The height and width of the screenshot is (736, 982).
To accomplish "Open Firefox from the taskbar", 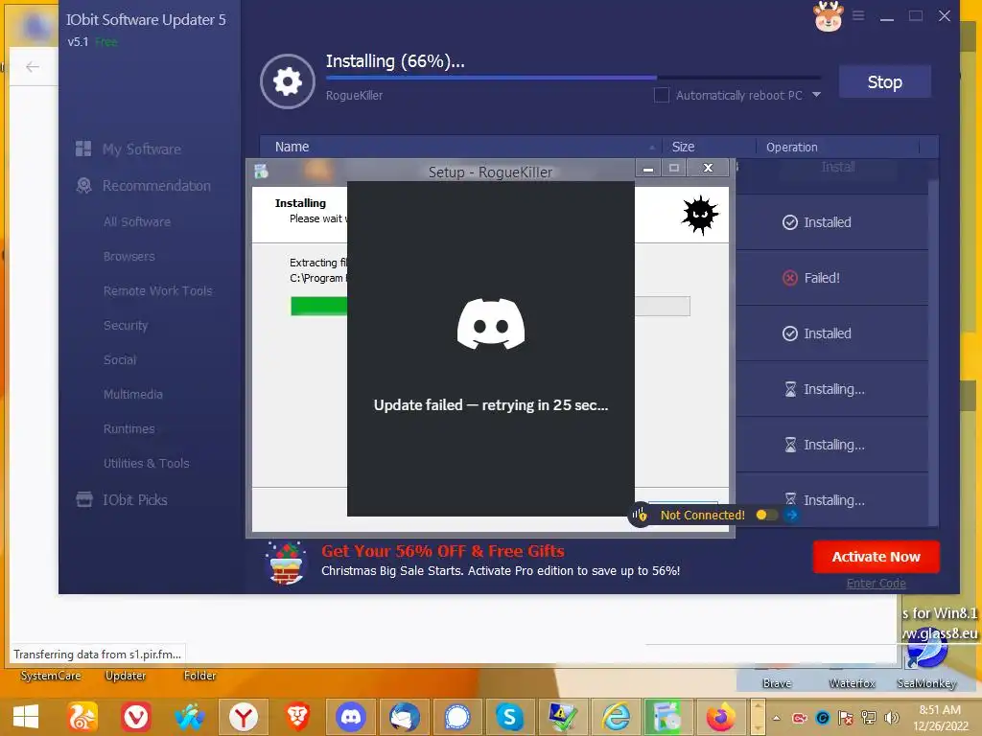I will coord(721,717).
